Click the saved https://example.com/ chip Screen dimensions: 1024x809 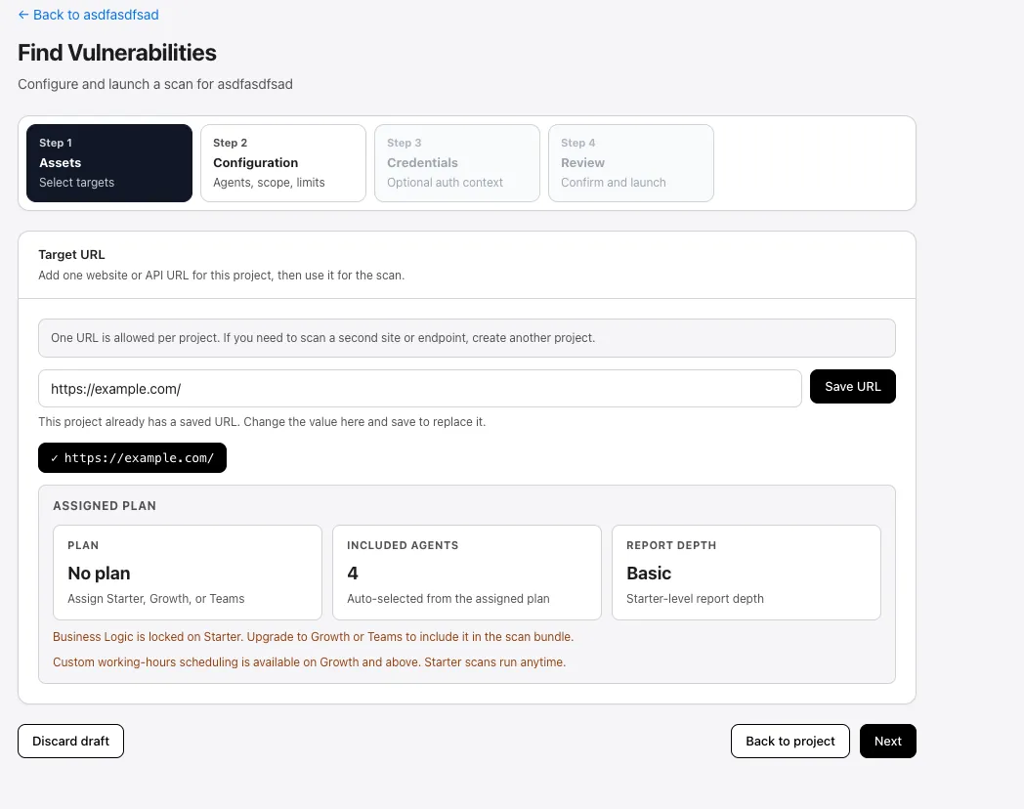click(132, 457)
